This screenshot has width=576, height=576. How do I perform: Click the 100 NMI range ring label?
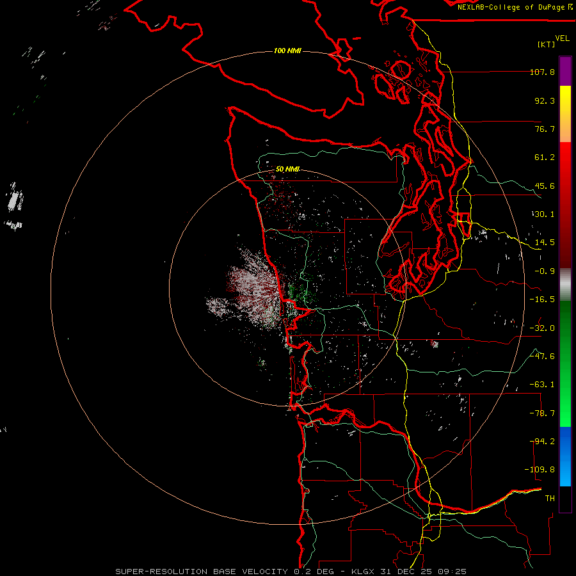[287, 51]
